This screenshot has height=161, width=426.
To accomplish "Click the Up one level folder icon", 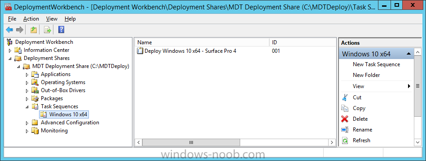I will (x=33, y=30).
